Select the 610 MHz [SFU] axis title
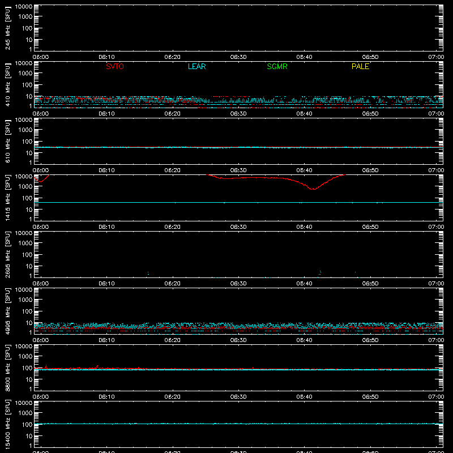 point(7,141)
